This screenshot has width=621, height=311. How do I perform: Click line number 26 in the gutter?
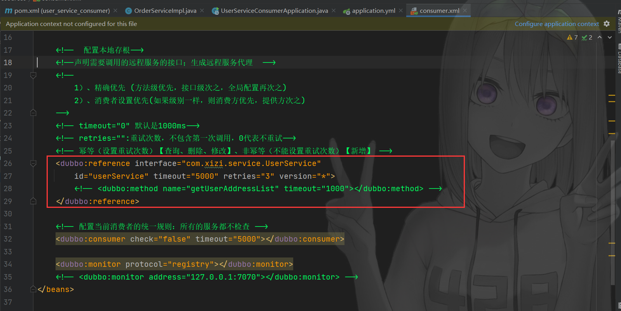click(8, 163)
